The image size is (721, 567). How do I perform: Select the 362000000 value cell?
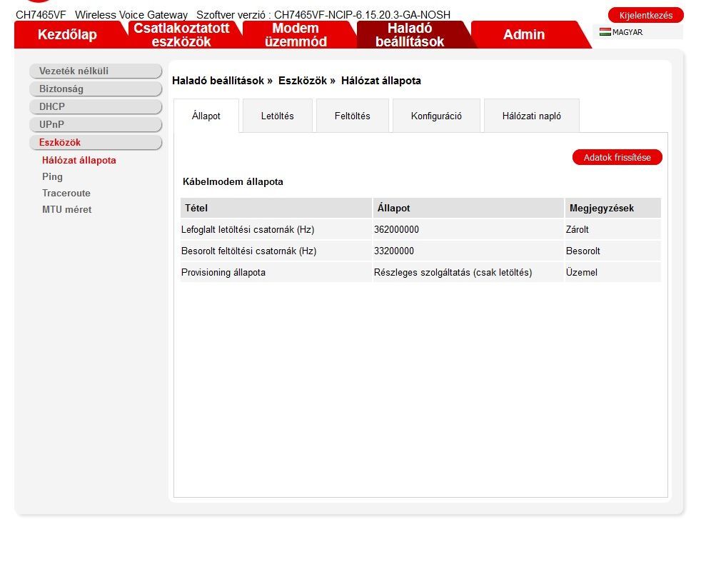coord(468,229)
